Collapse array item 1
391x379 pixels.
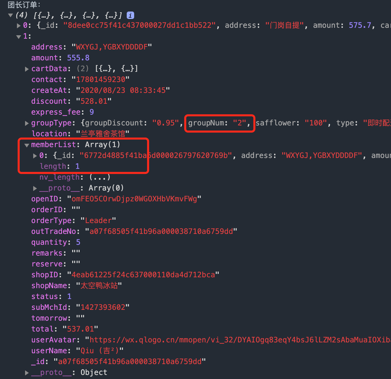click(19, 37)
